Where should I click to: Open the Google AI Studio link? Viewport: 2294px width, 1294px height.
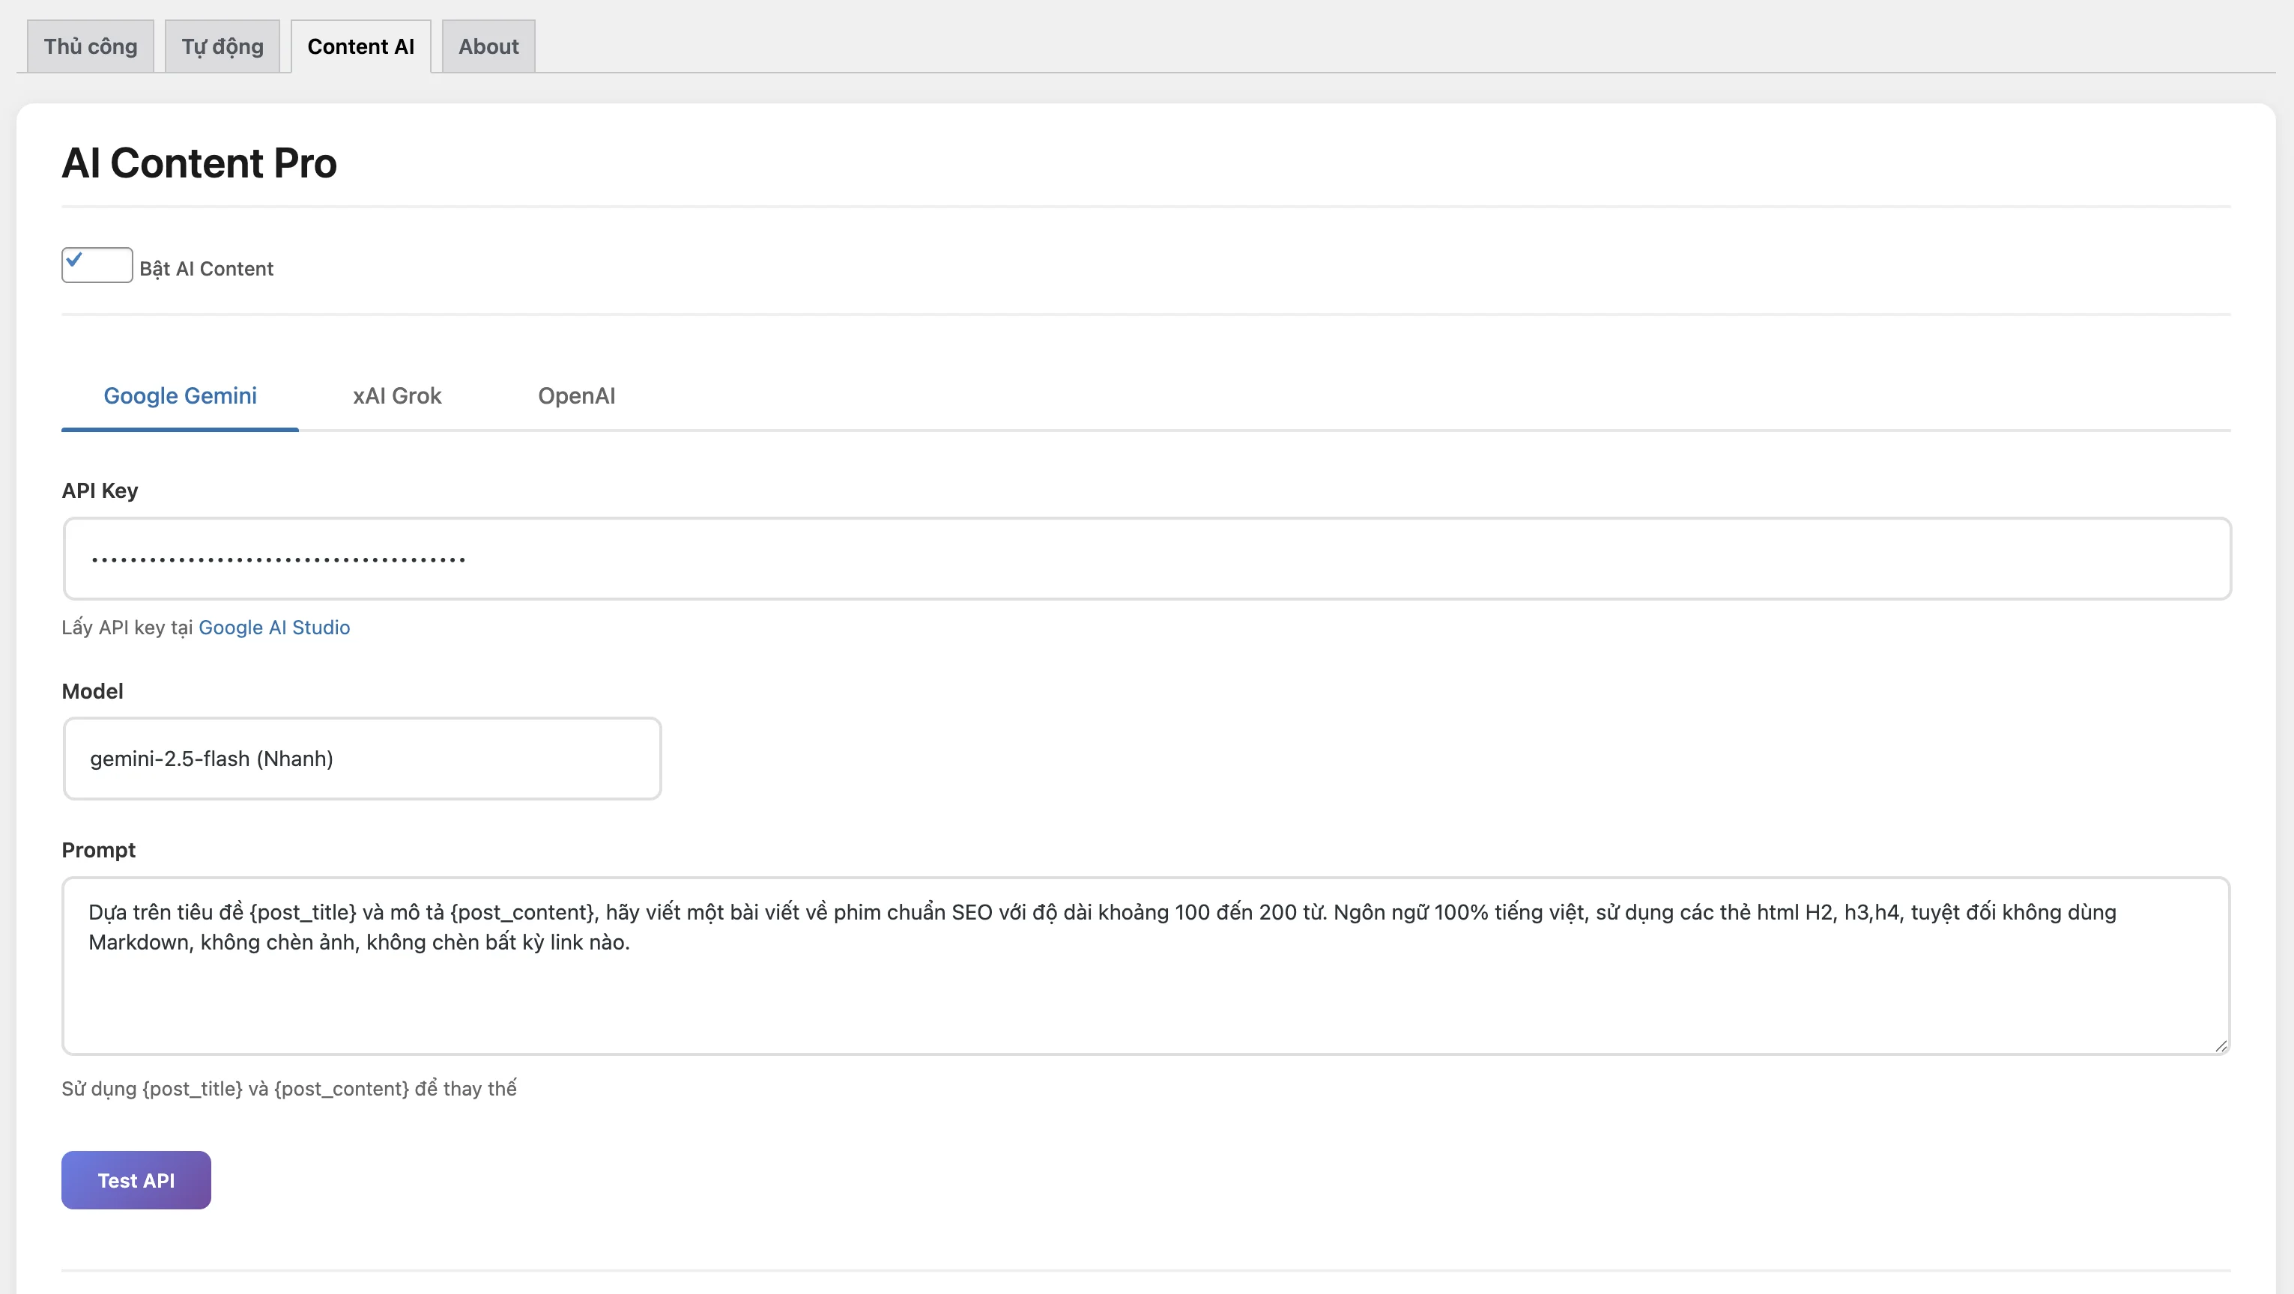[x=273, y=628]
